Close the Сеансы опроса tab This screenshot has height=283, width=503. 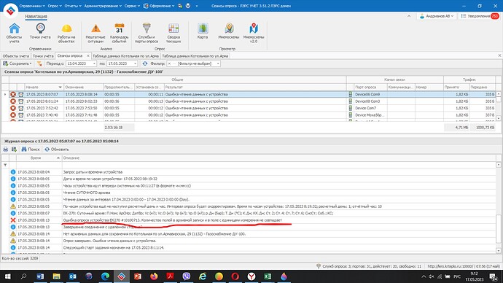pyautogui.click(x=88, y=56)
